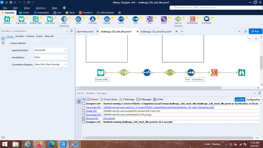Screen dimensions: 263x148
Task: Click the save icon in title bar
Action: [x=11, y=2]
